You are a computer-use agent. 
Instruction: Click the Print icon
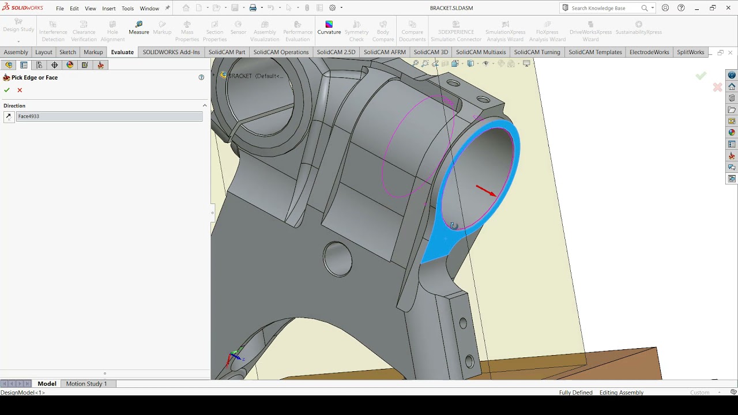point(253,8)
